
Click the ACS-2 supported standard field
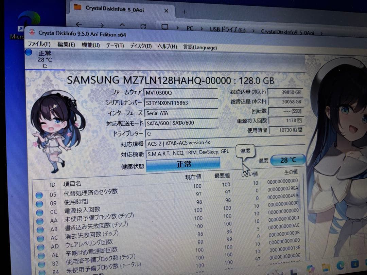[225, 143]
